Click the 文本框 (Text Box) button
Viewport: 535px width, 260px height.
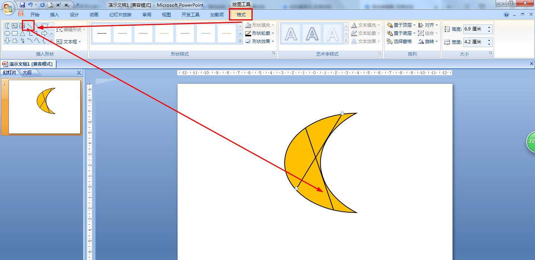point(69,42)
